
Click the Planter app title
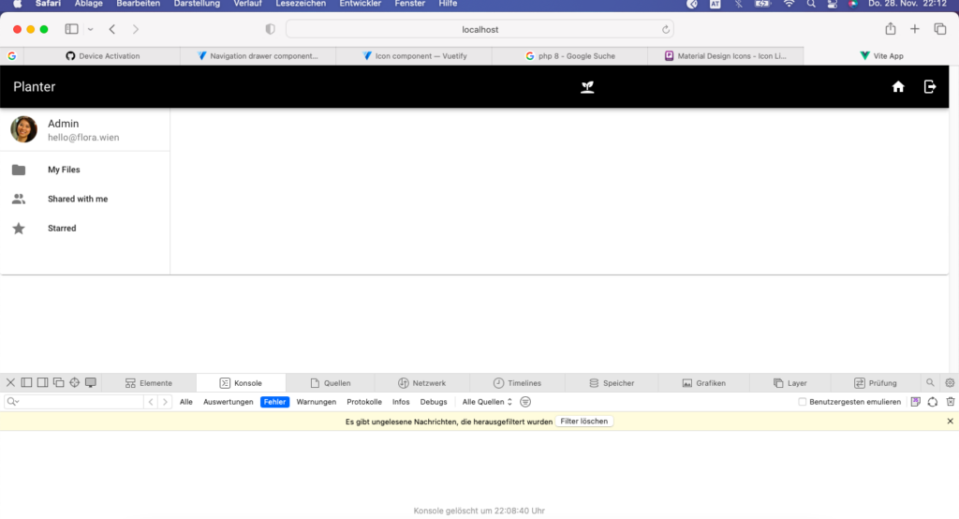[x=35, y=87]
